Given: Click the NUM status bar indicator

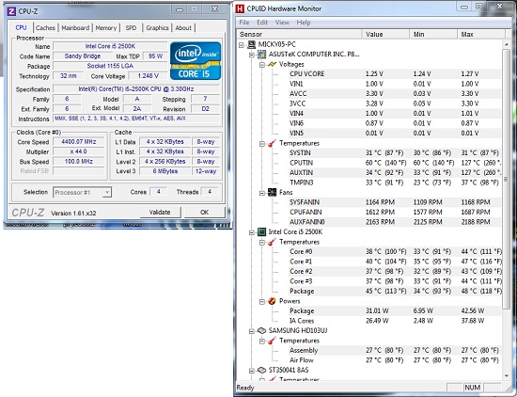Looking at the screenshot, I should tap(472, 388).
